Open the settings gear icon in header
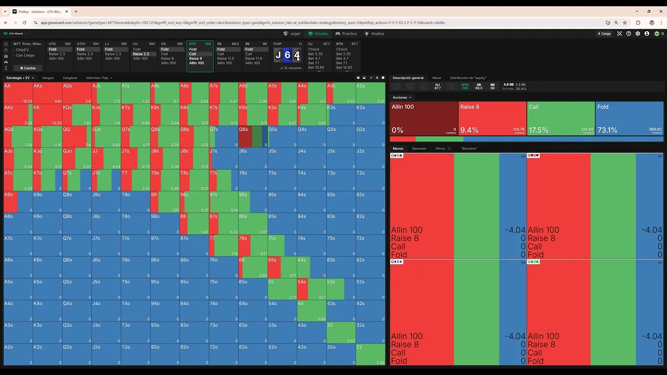 [x=638, y=33]
